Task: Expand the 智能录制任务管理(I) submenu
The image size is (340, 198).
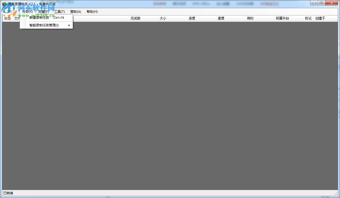Action: pyautogui.click(x=44, y=25)
